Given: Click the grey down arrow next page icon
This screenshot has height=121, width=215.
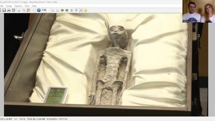Looking at the screenshot, I should pos(76,10).
